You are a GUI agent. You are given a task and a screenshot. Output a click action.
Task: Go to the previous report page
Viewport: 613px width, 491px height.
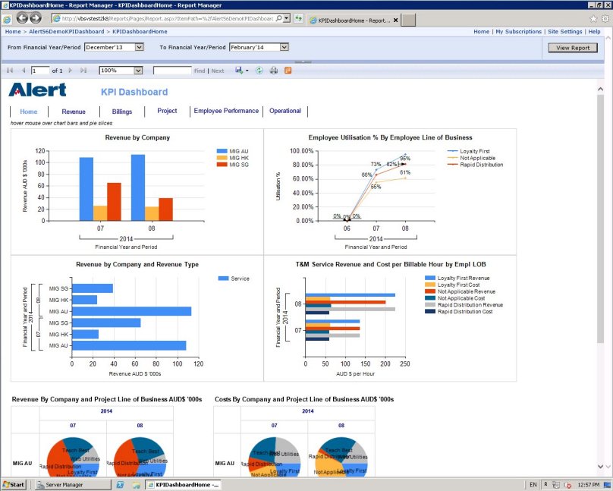(24, 71)
